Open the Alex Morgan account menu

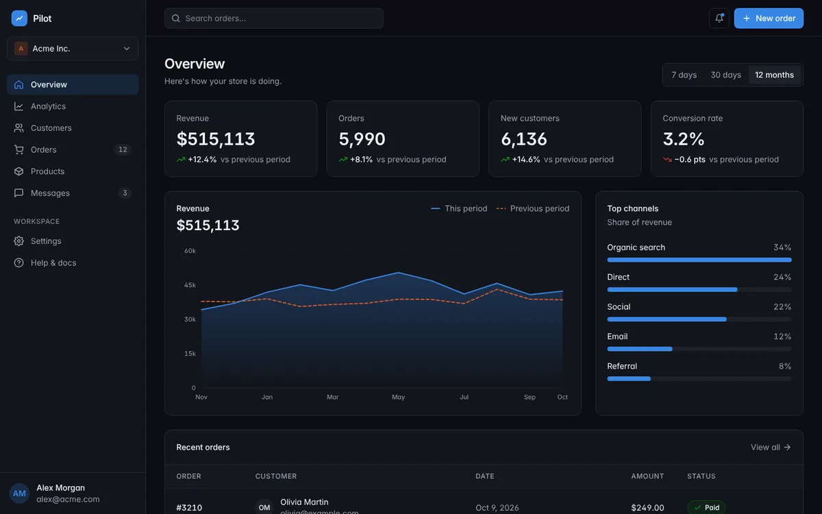tap(73, 493)
